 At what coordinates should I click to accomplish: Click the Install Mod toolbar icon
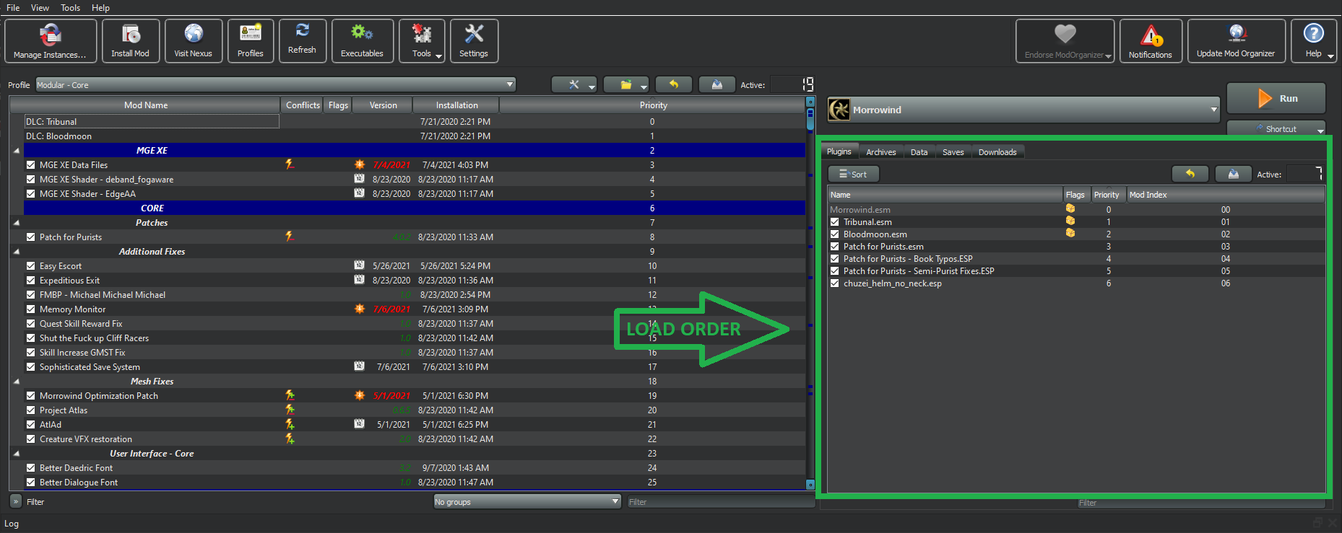(x=130, y=41)
